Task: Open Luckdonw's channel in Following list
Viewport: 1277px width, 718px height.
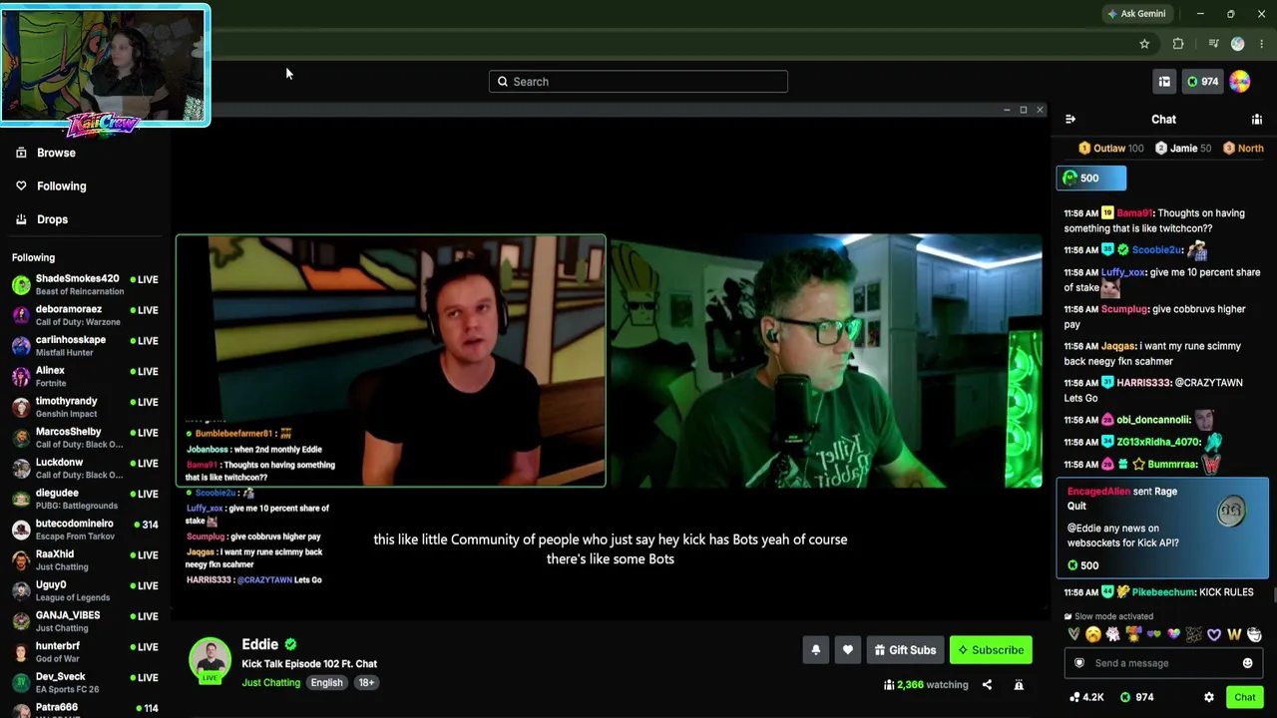Action: 85,469
